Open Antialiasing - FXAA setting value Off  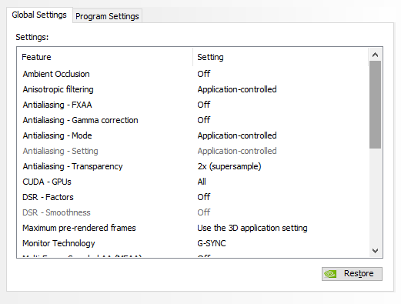pyautogui.click(x=204, y=105)
